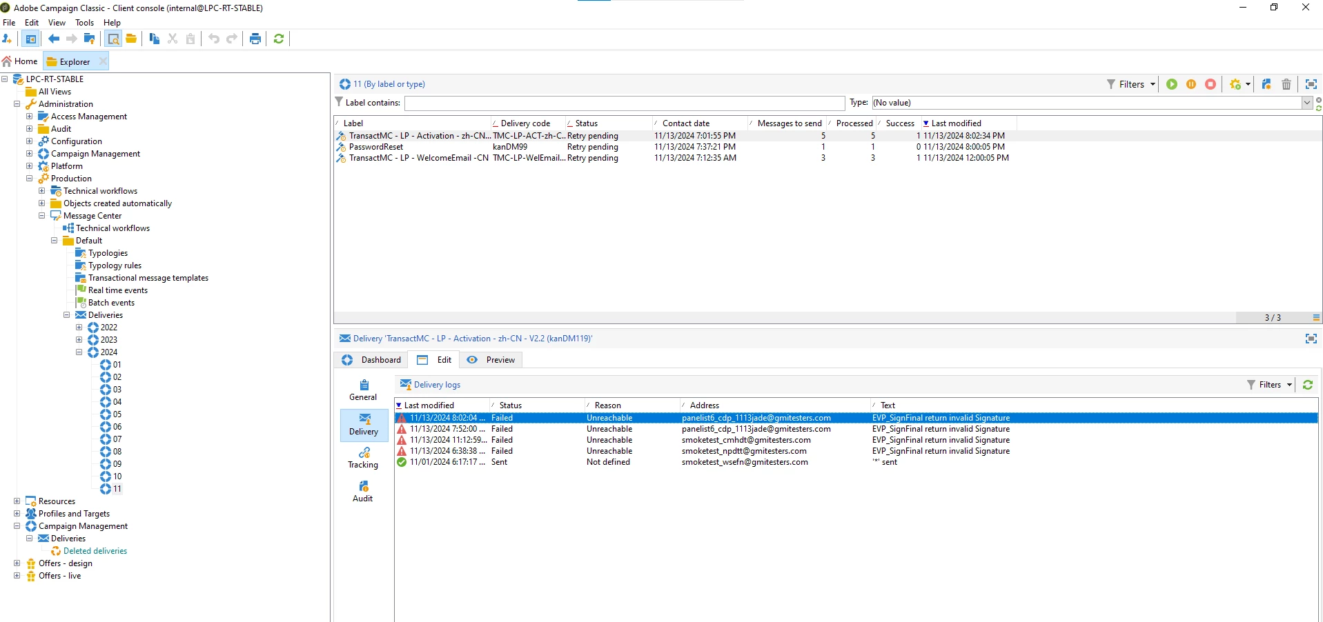Screen dimensions: 1323x622
Task: Open the Filters dropdown in delivery list
Action: 1131,84
